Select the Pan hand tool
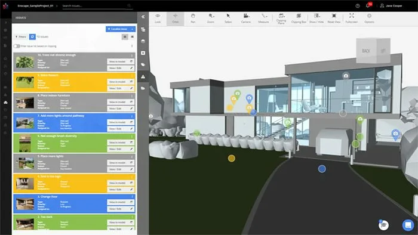The width and height of the screenshot is (418, 235). click(x=193, y=18)
